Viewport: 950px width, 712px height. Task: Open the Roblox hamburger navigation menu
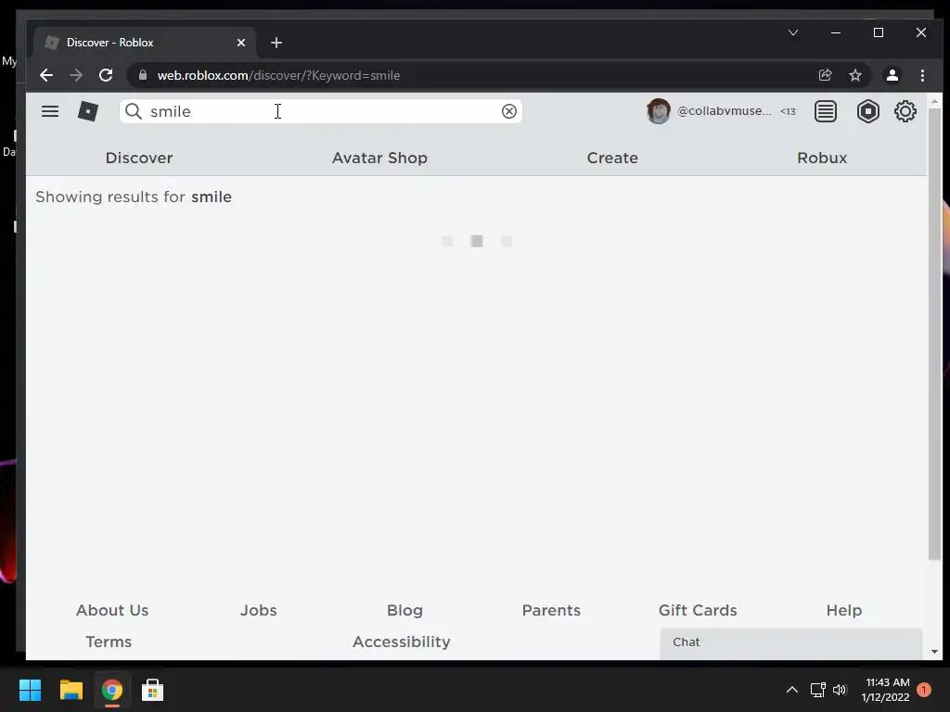click(x=50, y=111)
